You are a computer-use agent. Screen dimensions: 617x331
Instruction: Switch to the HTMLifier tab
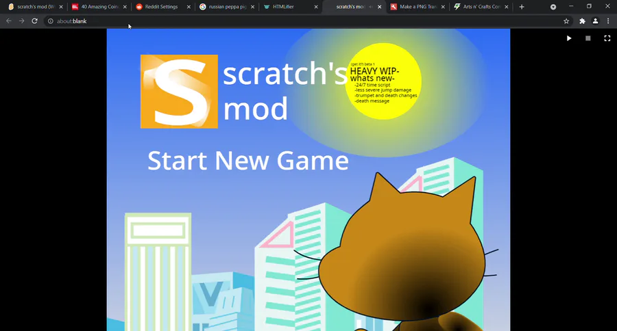(289, 7)
